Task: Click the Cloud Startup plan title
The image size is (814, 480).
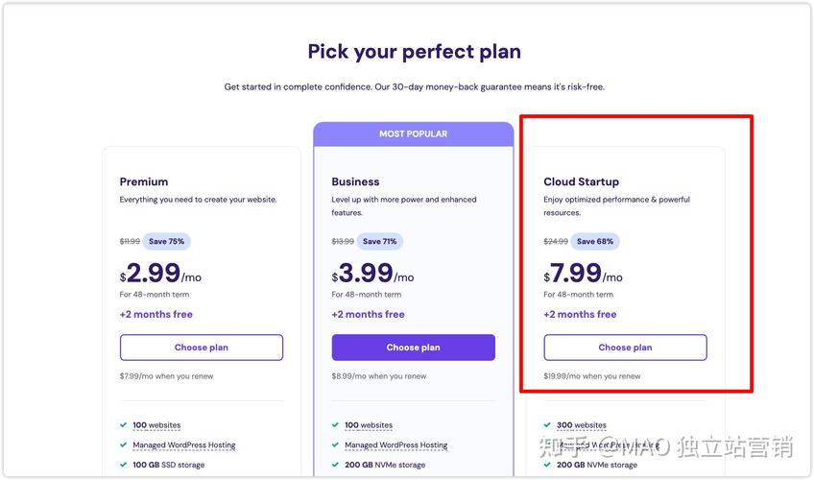Action: [581, 181]
